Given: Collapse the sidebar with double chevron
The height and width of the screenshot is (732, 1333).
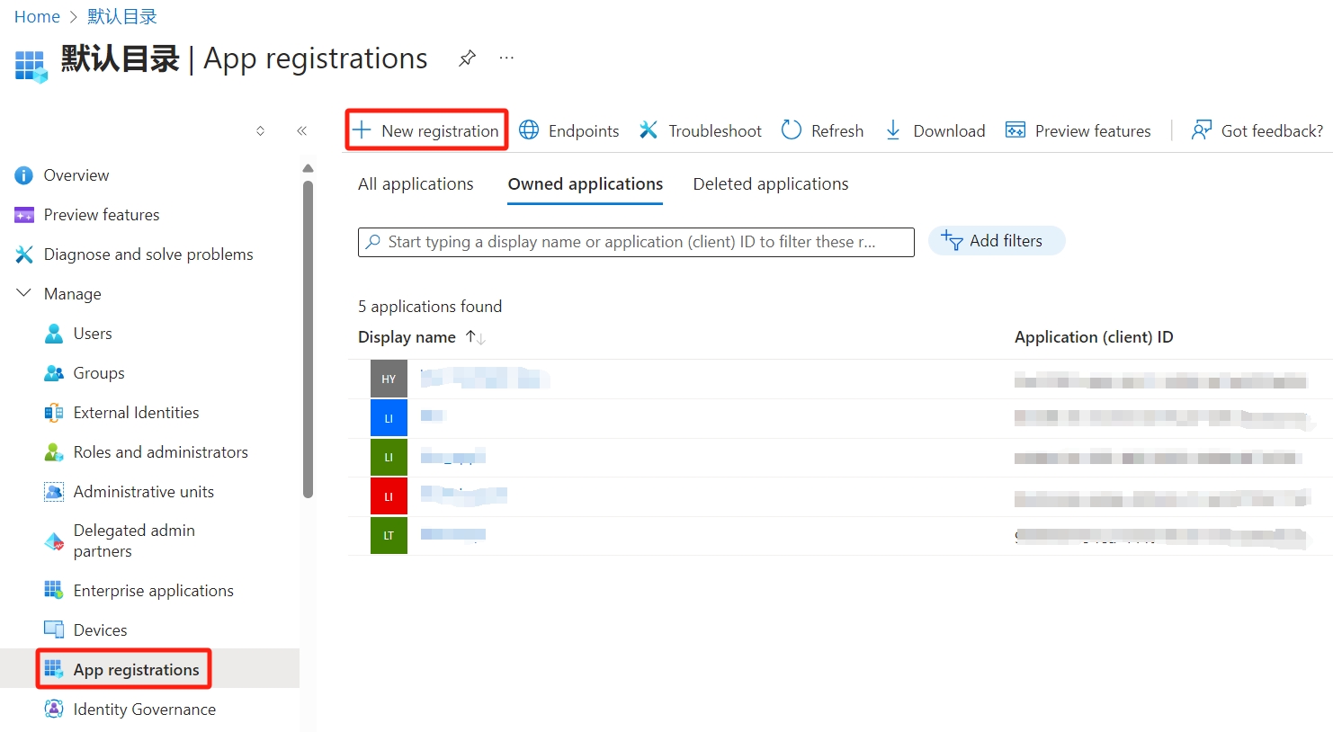Looking at the screenshot, I should [302, 131].
